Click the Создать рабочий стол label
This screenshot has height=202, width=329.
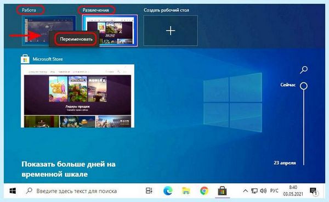[166, 10]
